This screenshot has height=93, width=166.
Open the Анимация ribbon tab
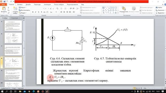pos(47,5)
